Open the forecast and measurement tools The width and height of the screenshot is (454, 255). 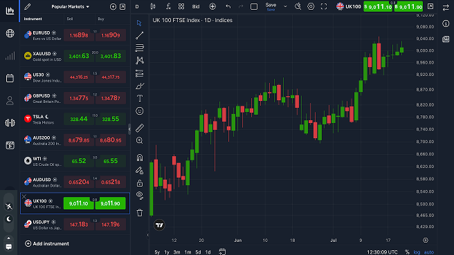click(x=140, y=73)
